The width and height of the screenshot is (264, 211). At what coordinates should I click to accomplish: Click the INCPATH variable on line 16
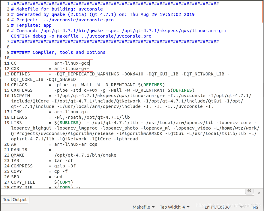click(x=20, y=96)
